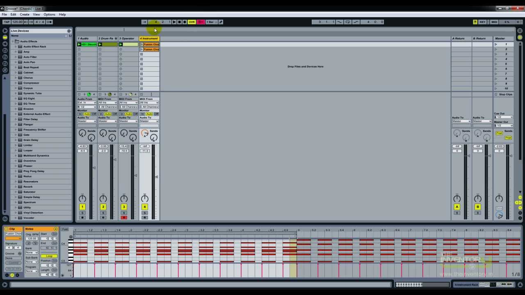Click the Fold button in note editor
The image size is (525, 295).
tap(65, 229)
